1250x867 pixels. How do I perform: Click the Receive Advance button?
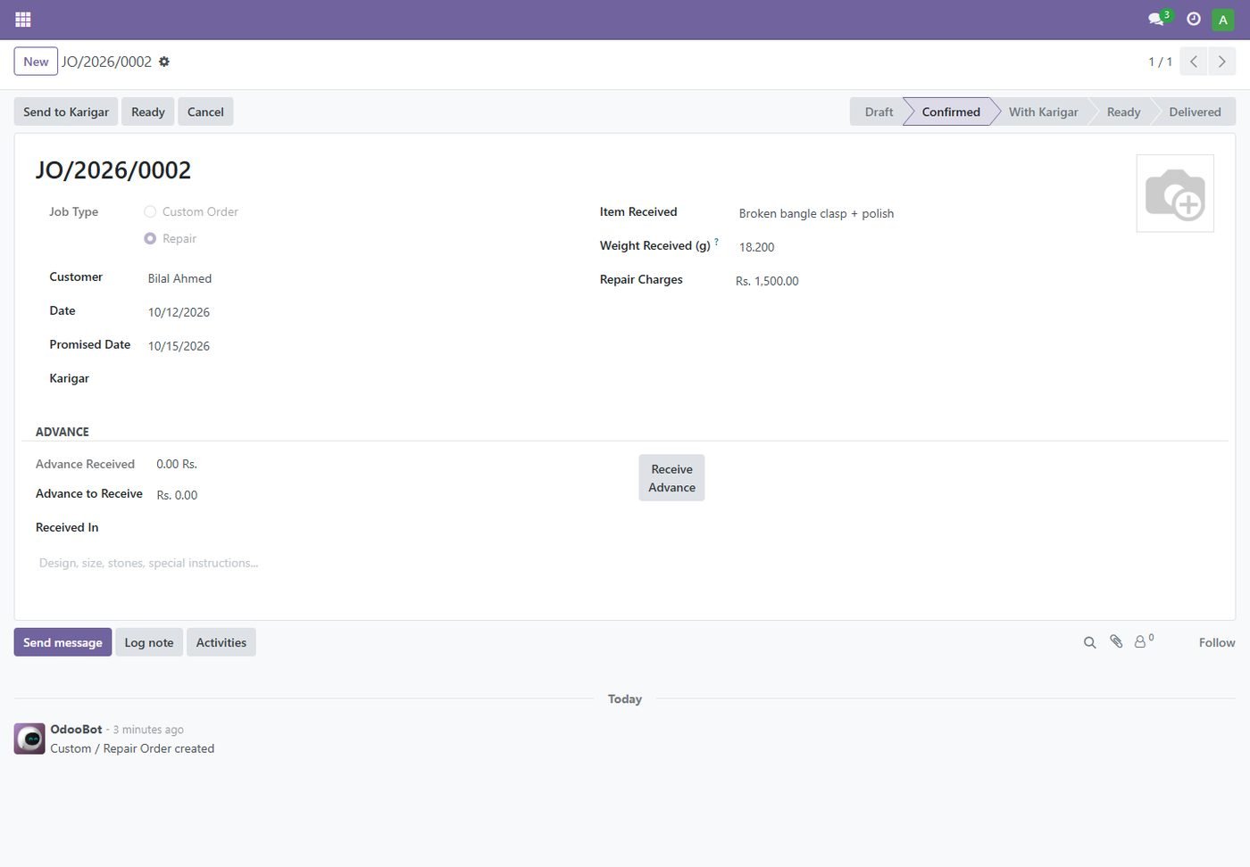click(x=671, y=478)
